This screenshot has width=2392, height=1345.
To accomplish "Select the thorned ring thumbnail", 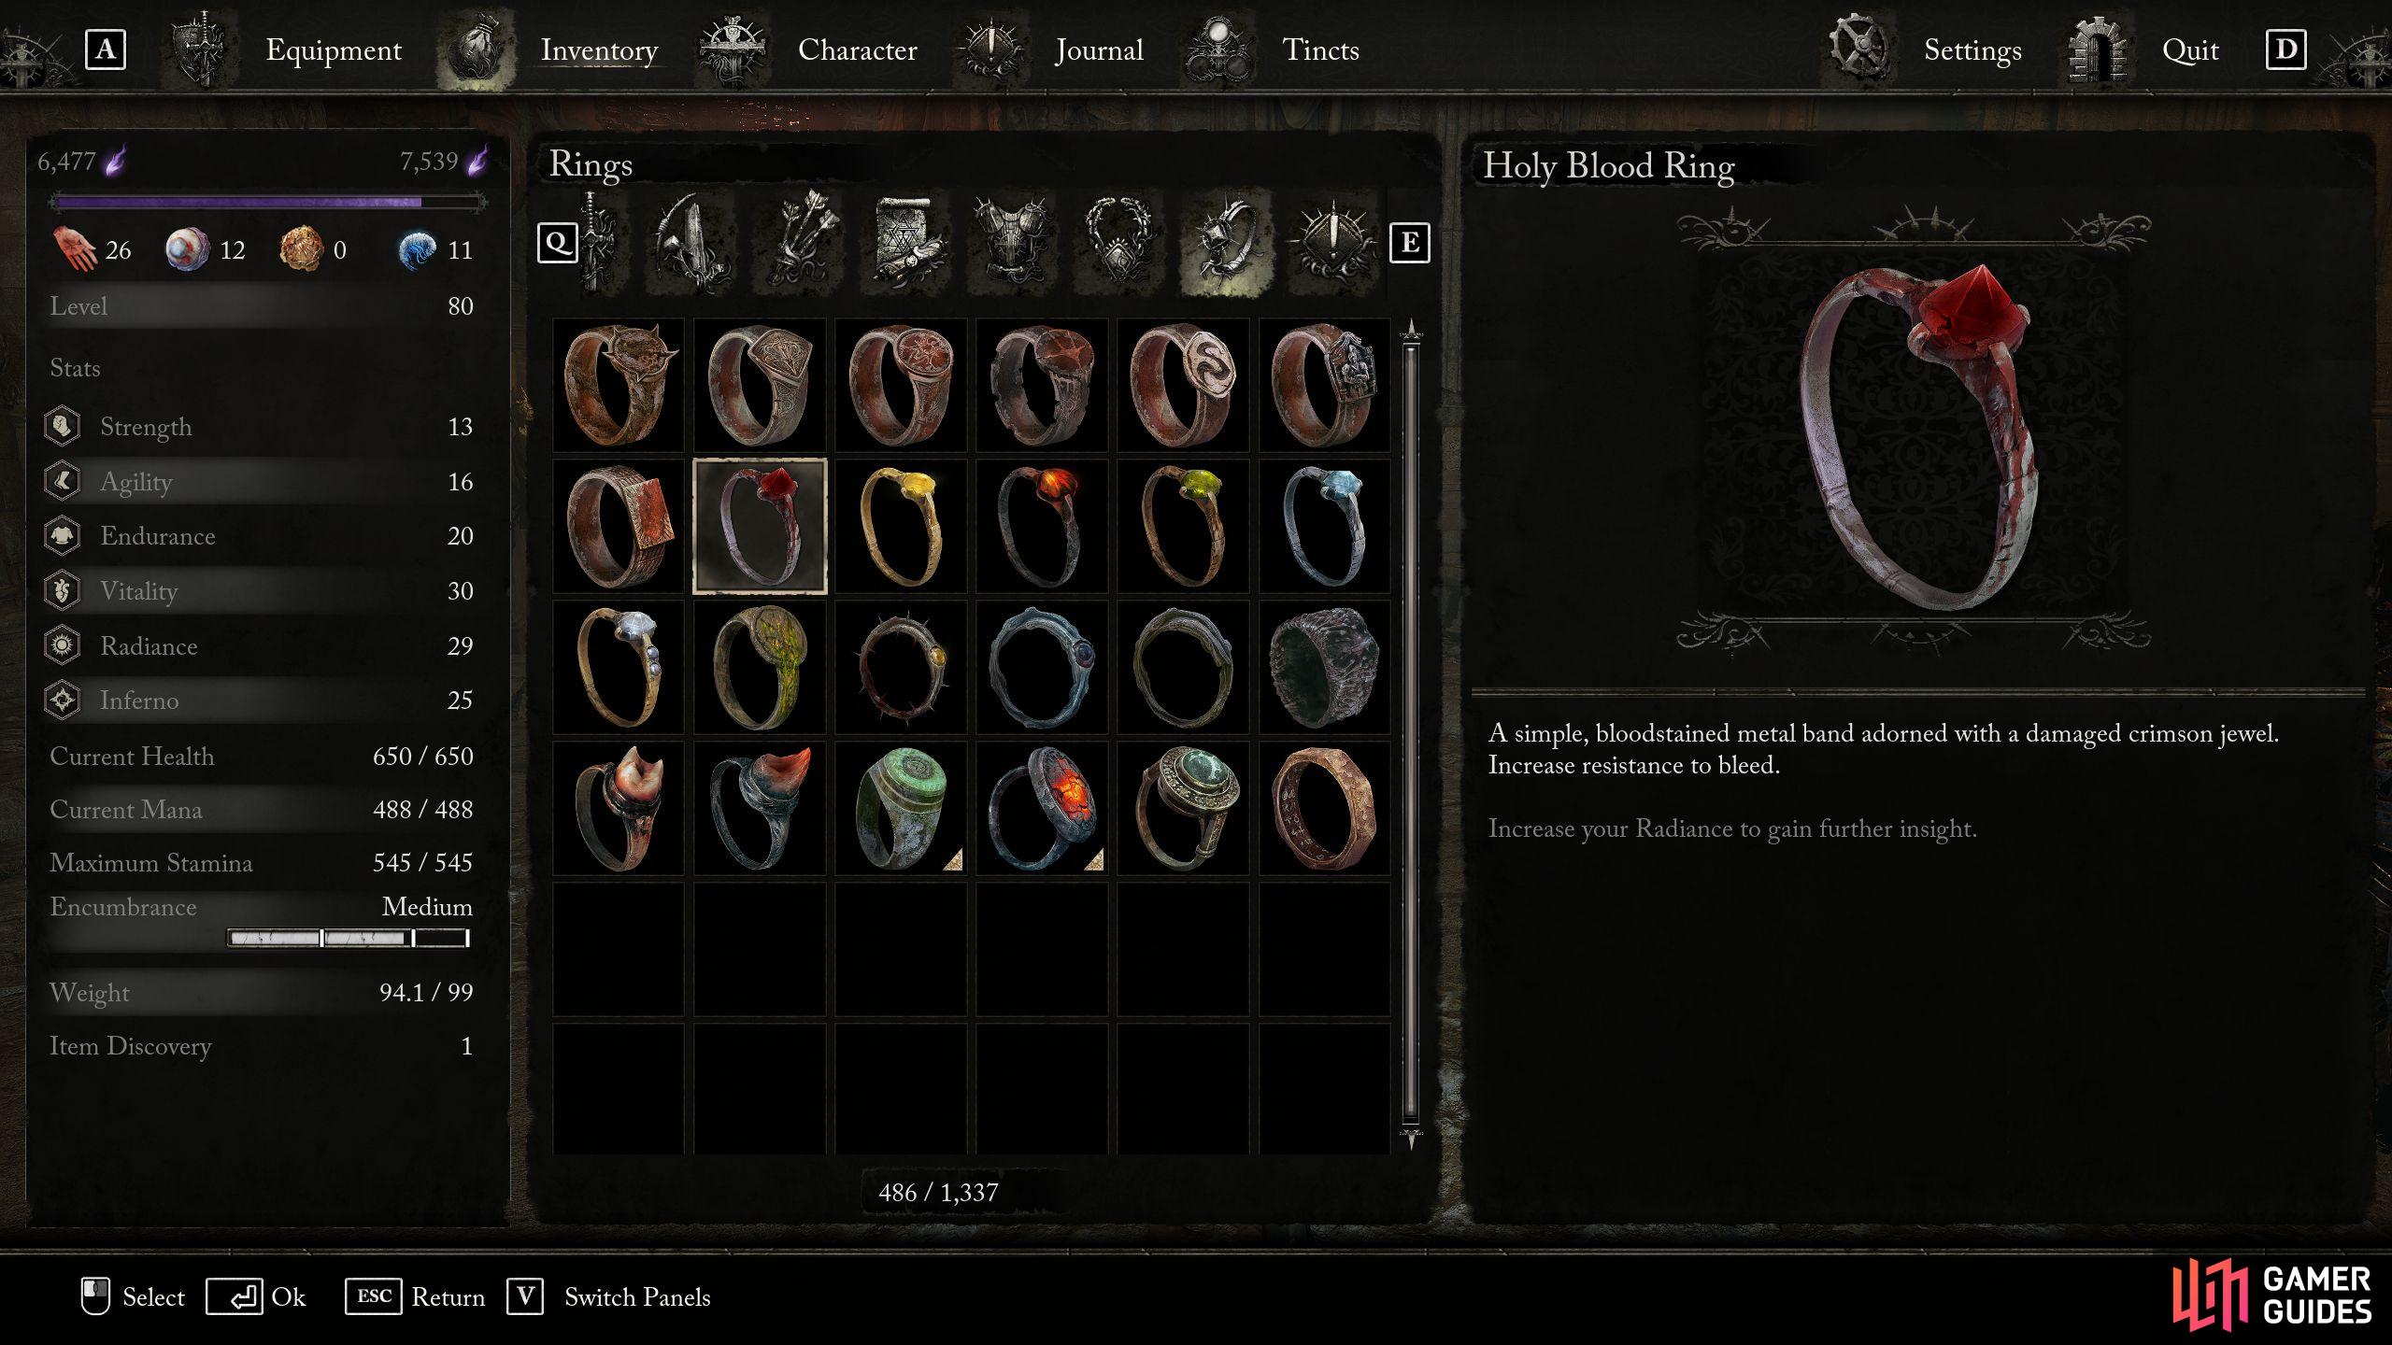I will 901,668.
